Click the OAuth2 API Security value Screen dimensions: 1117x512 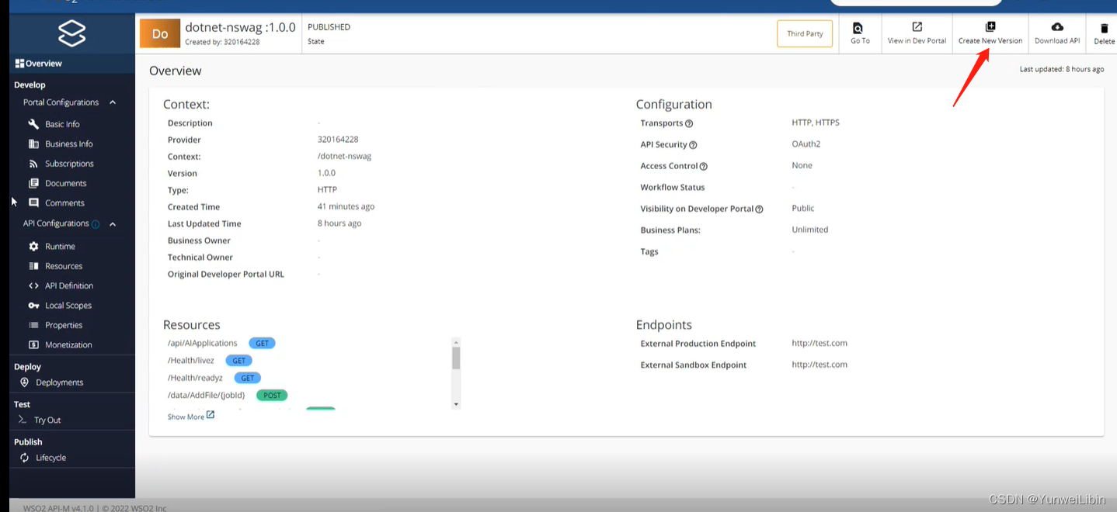tap(806, 144)
